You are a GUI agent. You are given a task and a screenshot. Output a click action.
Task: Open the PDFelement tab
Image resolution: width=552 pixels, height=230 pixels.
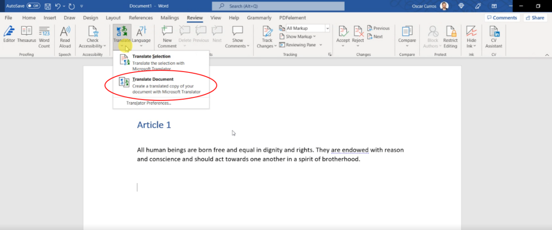[x=293, y=17]
